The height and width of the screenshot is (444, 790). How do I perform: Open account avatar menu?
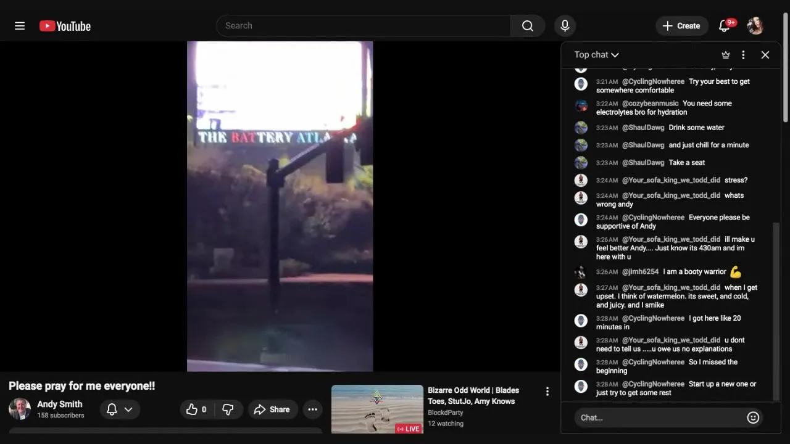pos(755,26)
